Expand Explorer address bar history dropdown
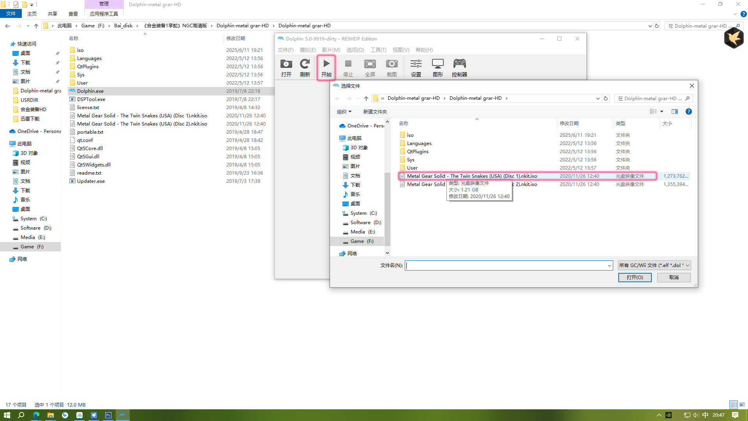 click(x=650, y=26)
